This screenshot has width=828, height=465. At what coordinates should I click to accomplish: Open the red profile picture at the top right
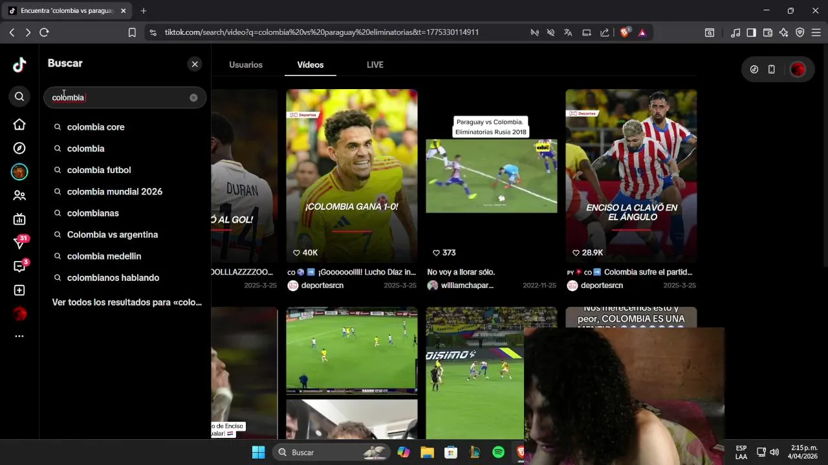pyautogui.click(x=798, y=70)
